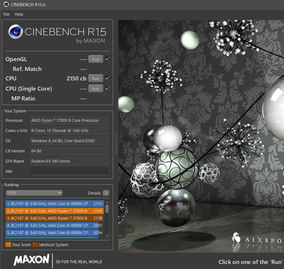
Task: Click the rendered benchmark scene image
Action: 201,136
